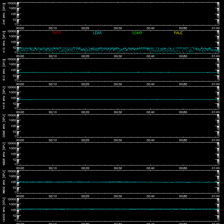Click the 8800 MHz cyan flux line
The height and width of the screenshot is (224, 224).
point(118,182)
